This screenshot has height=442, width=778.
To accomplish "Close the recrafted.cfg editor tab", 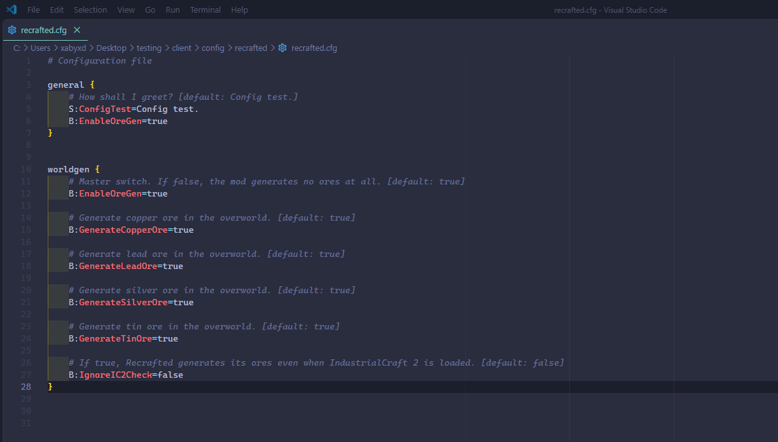I will click(x=77, y=30).
